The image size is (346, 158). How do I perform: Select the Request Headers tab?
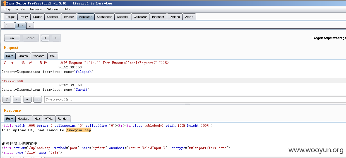(x=39, y=56)
